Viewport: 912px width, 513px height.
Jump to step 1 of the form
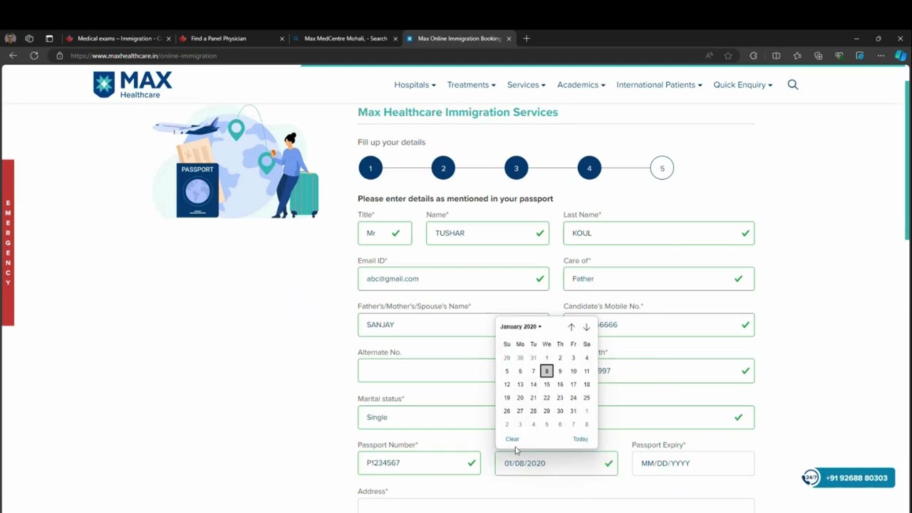(370, 168)
